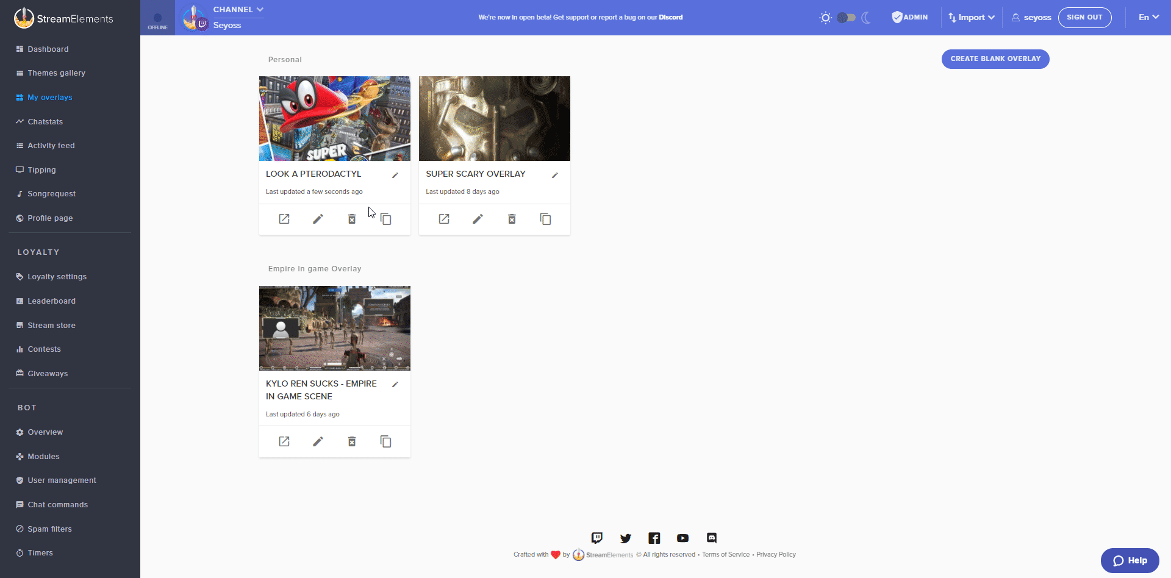
Task: Open the Facebook footer icon
Action: click(x=654, y=538)
